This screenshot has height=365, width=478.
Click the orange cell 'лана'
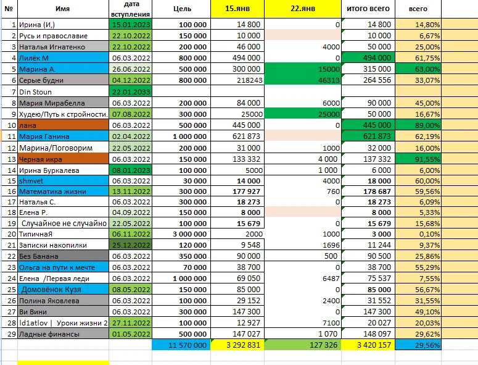pos(63,125)
